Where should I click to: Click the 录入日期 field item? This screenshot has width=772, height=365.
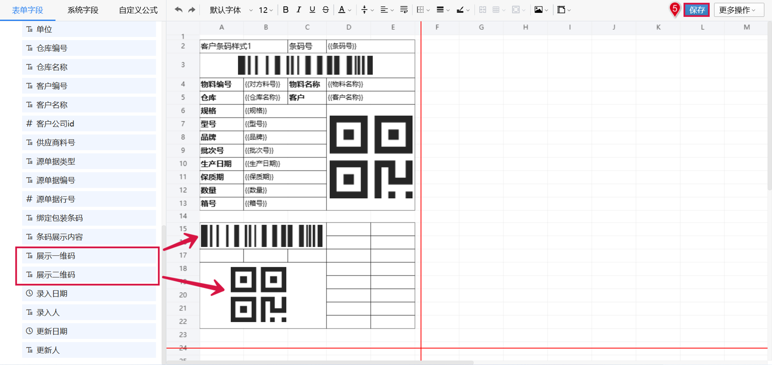coord(89,294)
